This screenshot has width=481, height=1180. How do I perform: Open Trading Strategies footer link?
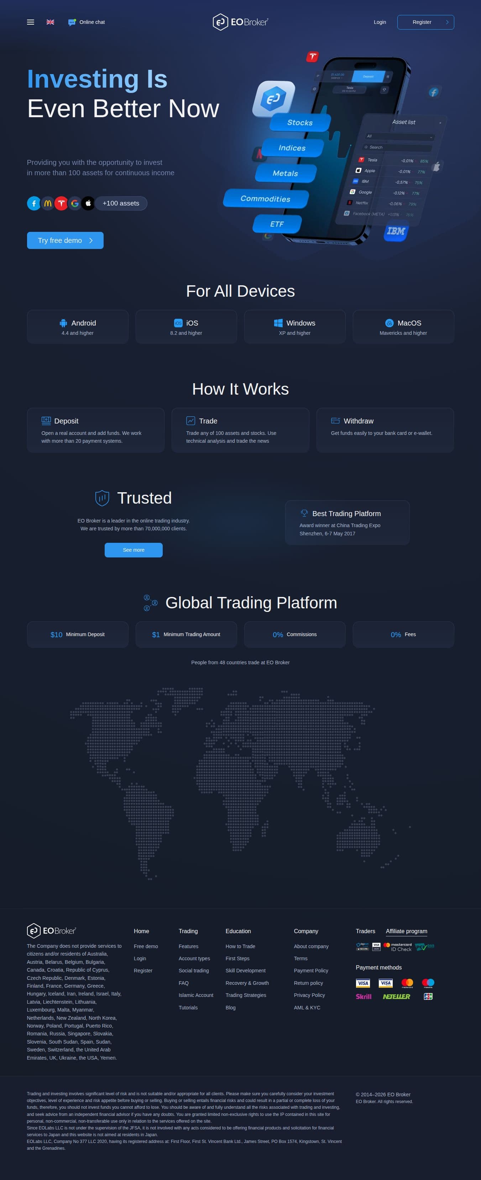pyautogui.click(x=246, y=995)
